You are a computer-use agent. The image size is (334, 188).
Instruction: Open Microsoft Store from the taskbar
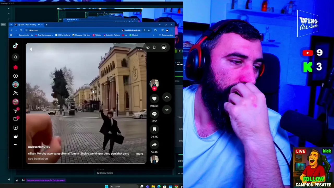tap(165, 186)
